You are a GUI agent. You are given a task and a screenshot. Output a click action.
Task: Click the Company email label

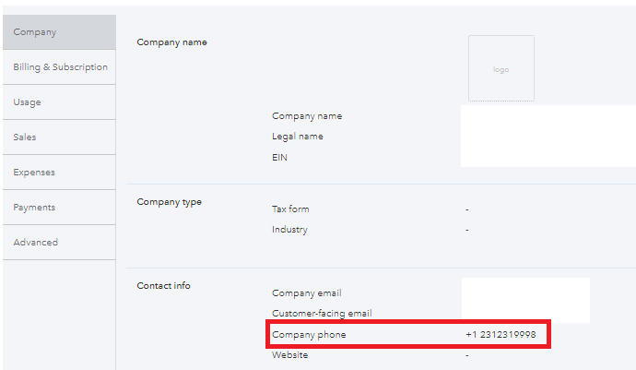(307, 293)
